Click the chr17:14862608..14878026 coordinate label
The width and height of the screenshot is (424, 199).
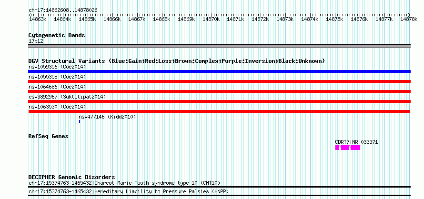63,10
